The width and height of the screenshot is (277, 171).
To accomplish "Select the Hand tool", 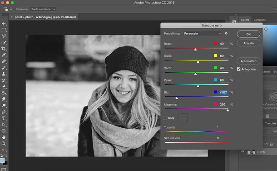I will (x=4, y=137).
